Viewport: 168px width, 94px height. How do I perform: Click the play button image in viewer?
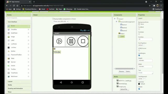tap(59, 41)
